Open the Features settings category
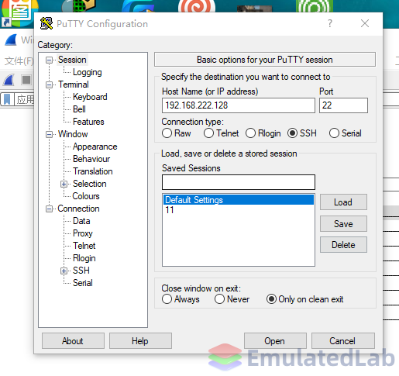The height and width of the screenshot is (376, 399). tap(88, 122)
